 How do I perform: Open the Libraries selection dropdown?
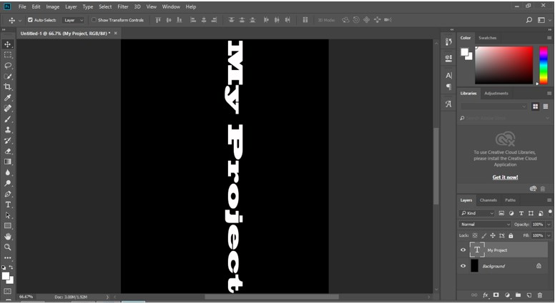493,106
